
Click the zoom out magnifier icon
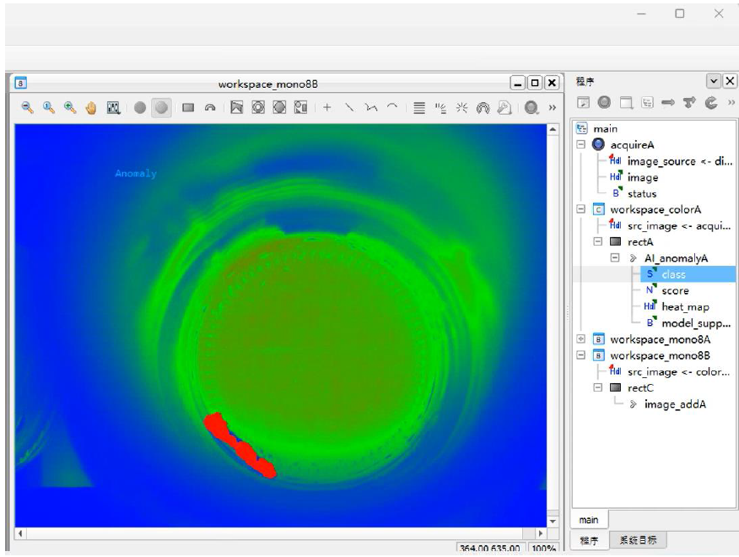pyautogui.click(x=27, y=107)
